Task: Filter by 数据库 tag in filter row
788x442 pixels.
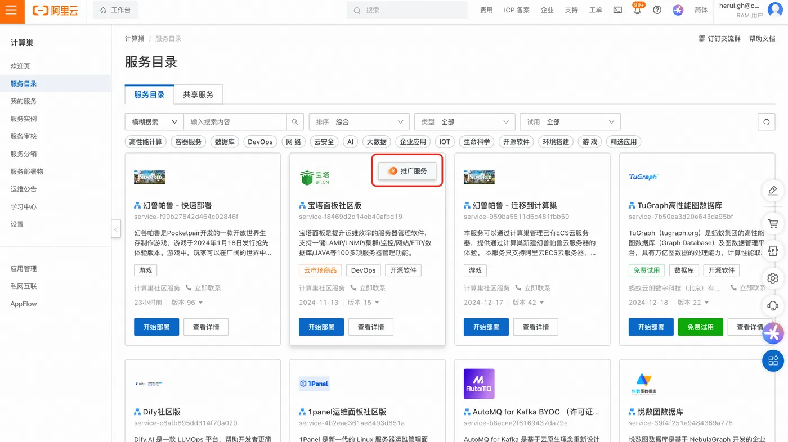Action: pos(225,142)
